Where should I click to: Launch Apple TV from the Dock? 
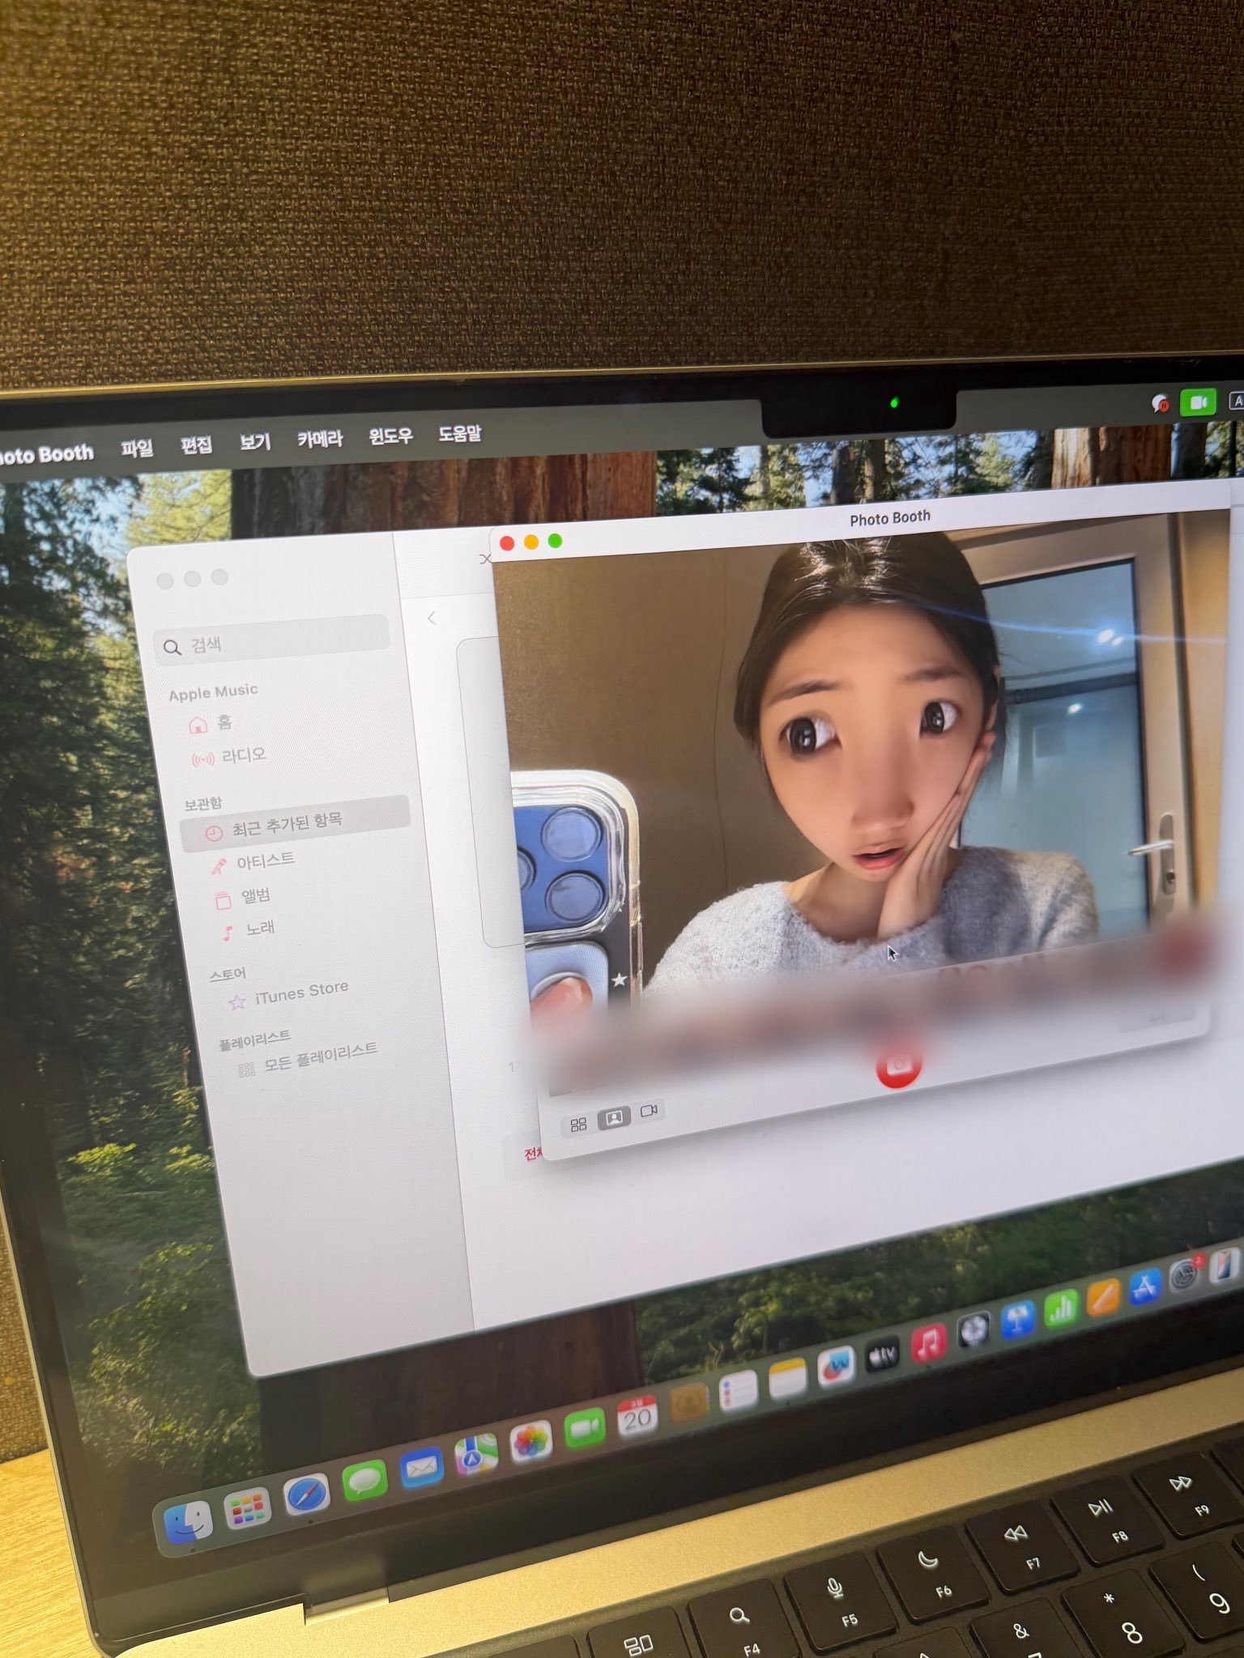883,1356
